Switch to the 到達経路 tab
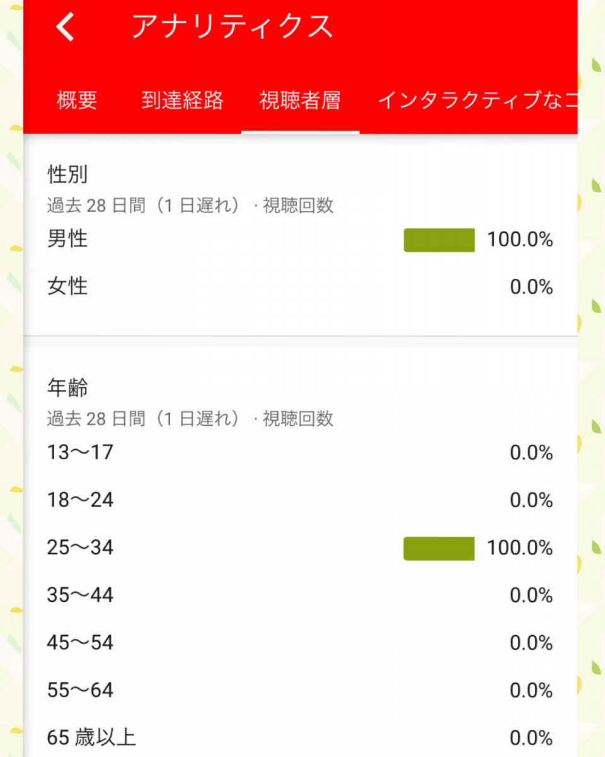This screenshot has width=605, height=757. 182,101
